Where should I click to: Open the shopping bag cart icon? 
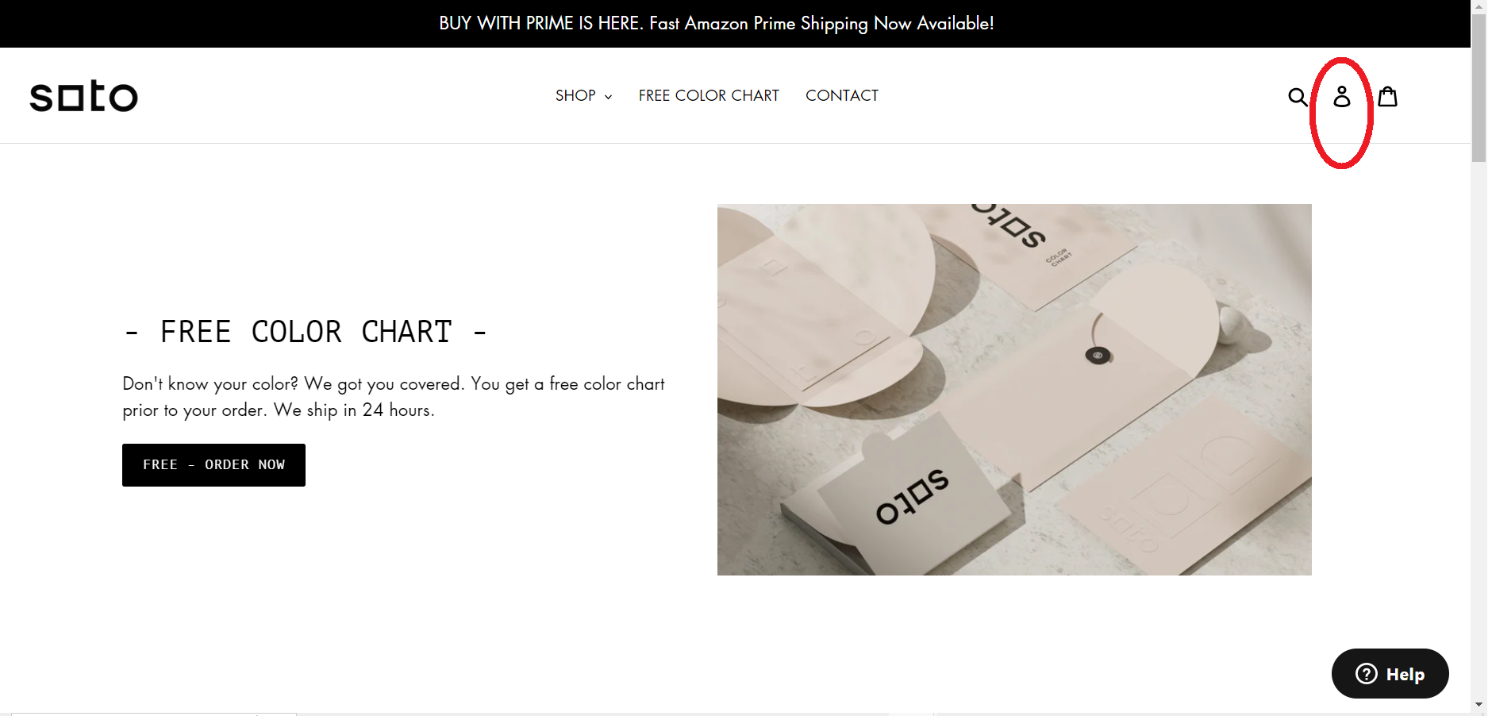point(1387,97)
